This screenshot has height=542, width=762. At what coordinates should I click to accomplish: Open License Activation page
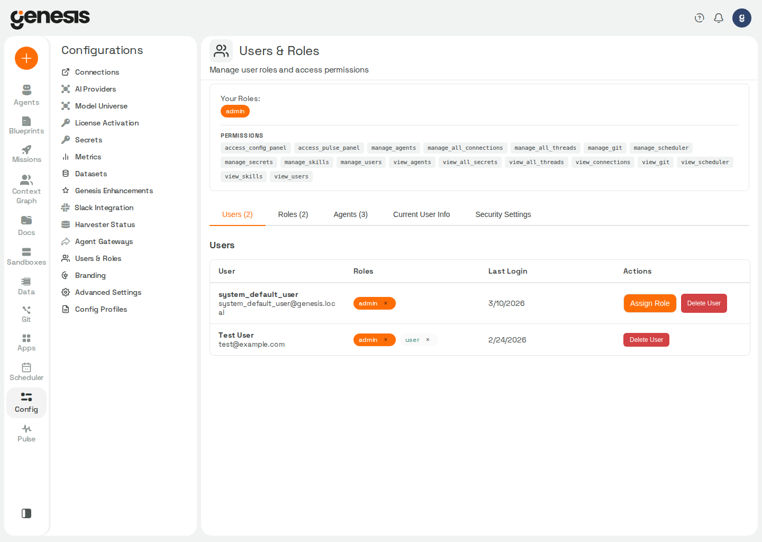click(x=100, y=123)
